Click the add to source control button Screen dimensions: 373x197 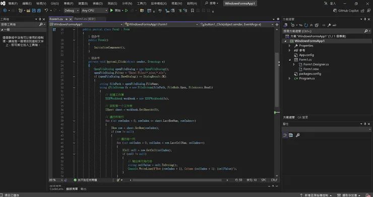tap(316, 195)
